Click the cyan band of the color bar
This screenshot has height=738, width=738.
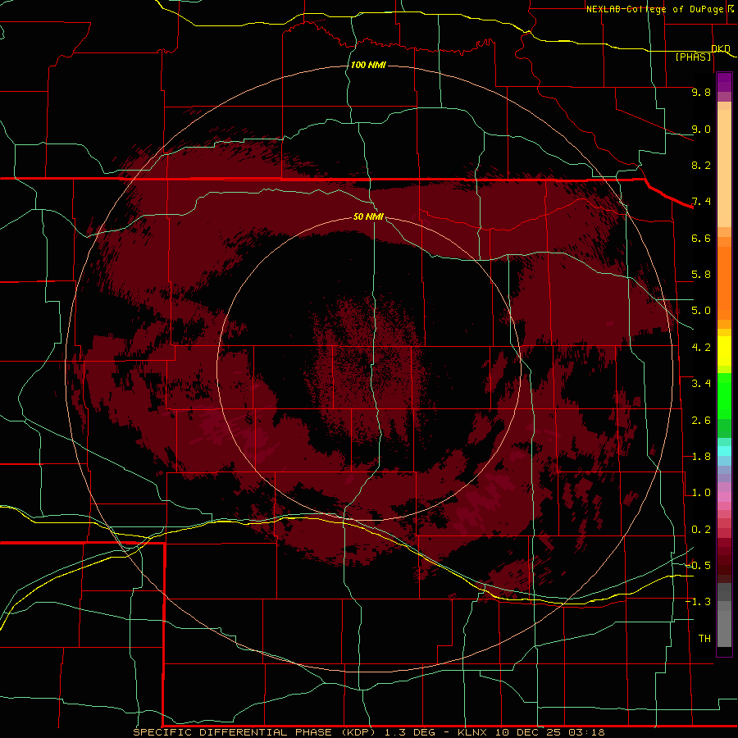point(724,450)
